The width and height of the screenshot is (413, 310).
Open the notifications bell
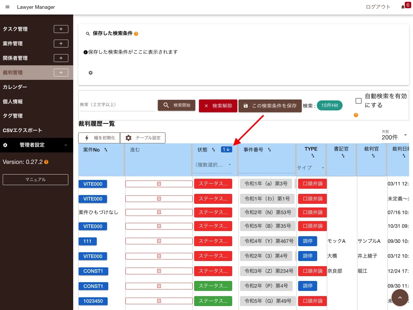click(x=403, y=7)
